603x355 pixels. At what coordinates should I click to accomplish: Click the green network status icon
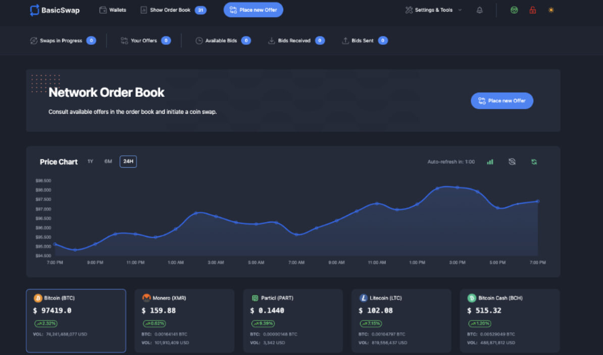(x=514, y=11)
